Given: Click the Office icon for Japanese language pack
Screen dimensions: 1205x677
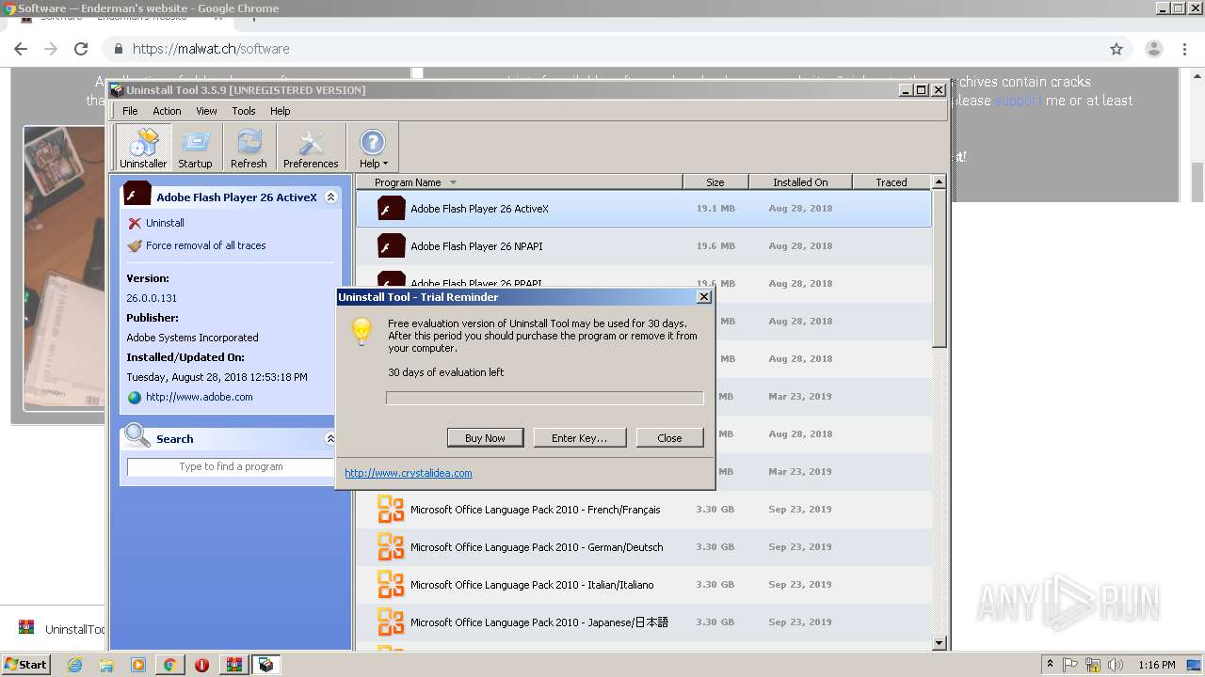Looking at the screenshot, I should pyautogui.click(x=391, y=622).
